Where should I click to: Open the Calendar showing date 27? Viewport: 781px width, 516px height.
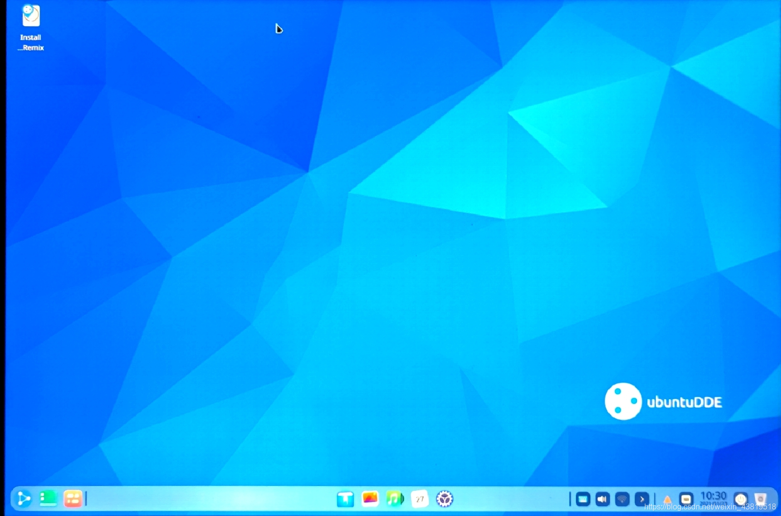[x=420, y=499]
